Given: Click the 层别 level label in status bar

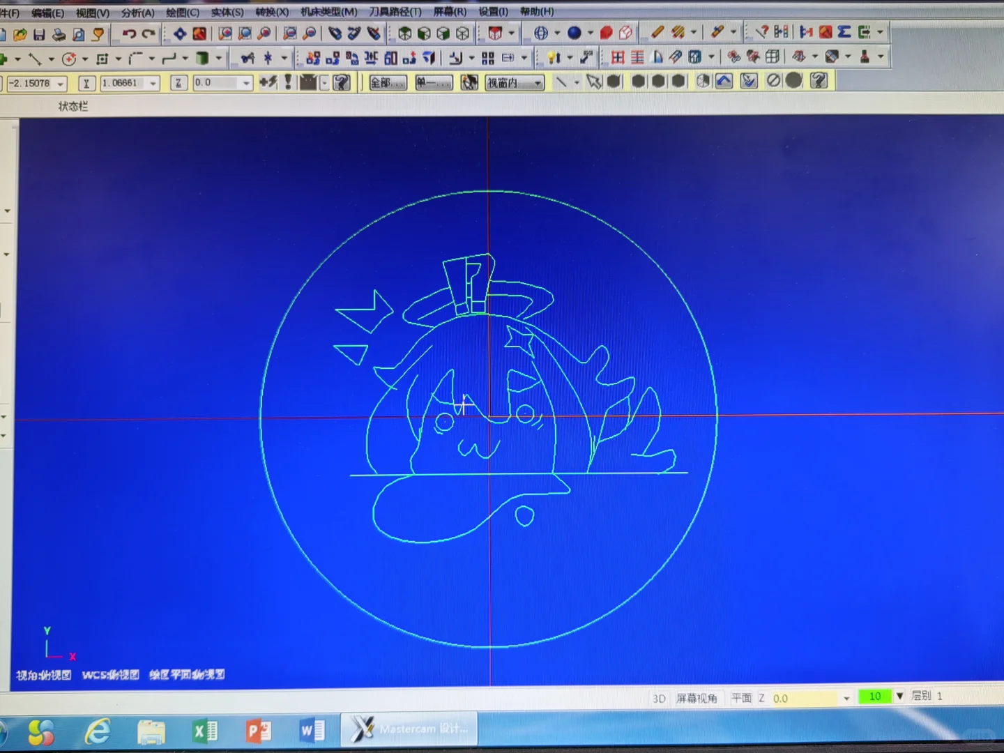Looking at the screenshot, I should [x=921, y=696].
